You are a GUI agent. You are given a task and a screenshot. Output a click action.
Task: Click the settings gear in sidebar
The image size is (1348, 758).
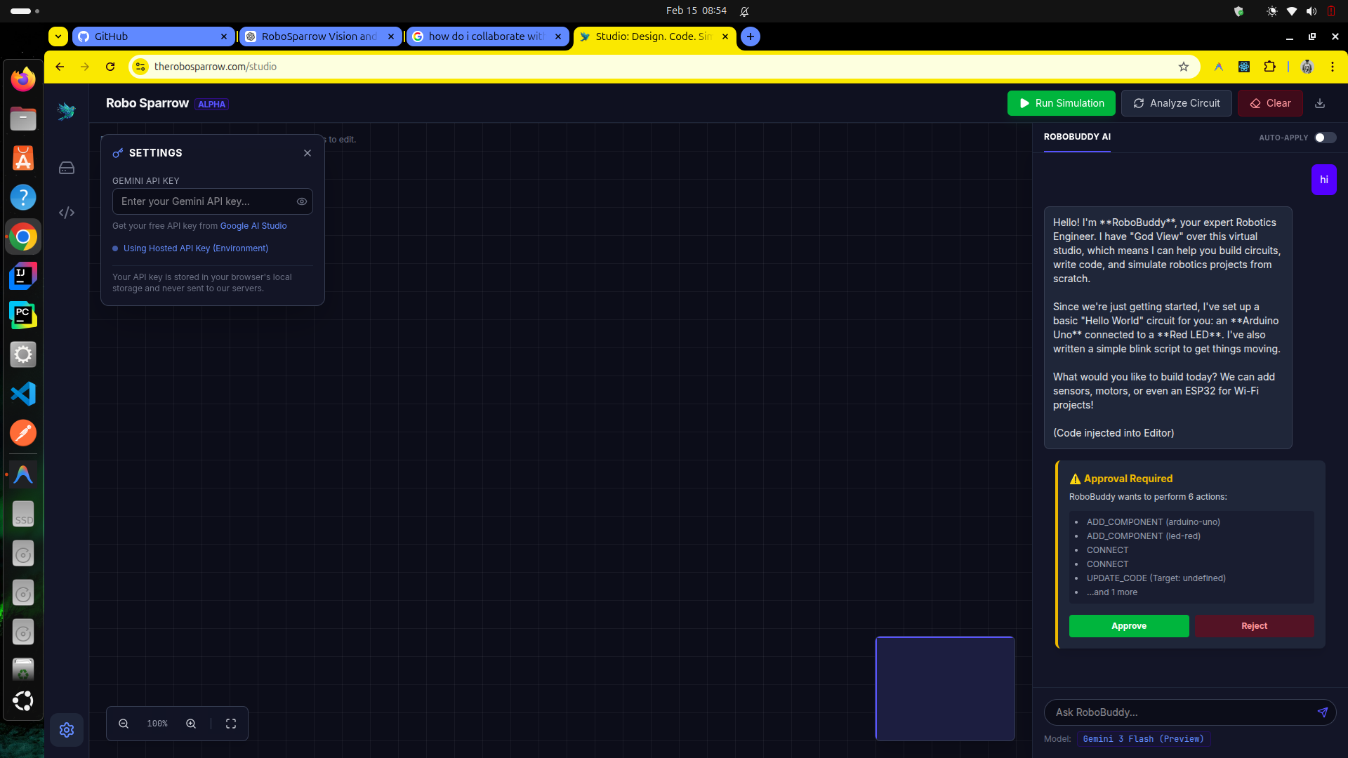(67, 730)
